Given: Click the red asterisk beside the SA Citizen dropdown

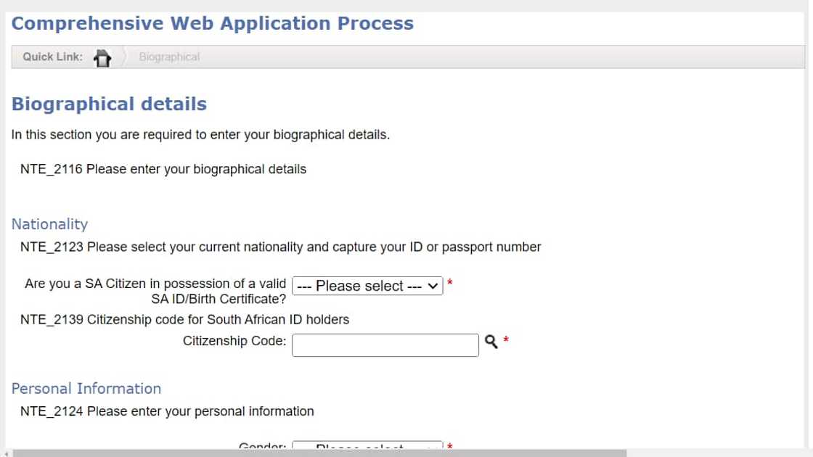Looking at the screenshot, I should coord(450,283).
